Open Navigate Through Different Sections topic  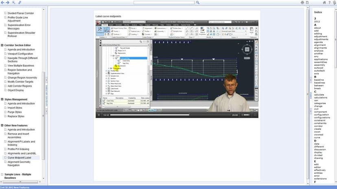click(22, 59)
